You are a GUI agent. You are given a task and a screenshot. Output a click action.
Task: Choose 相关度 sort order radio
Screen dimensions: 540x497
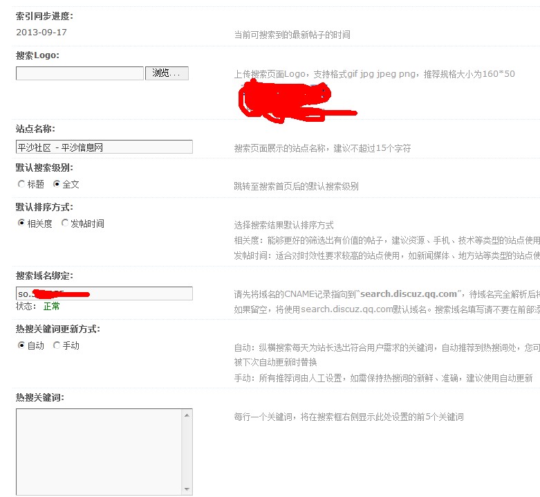21,223
